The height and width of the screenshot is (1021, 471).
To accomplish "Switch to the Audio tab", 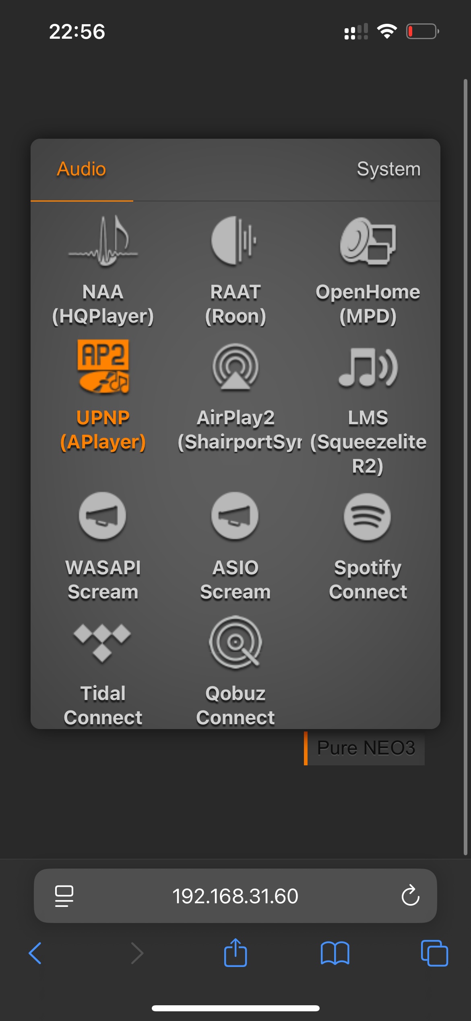I will tap(82, 169).
